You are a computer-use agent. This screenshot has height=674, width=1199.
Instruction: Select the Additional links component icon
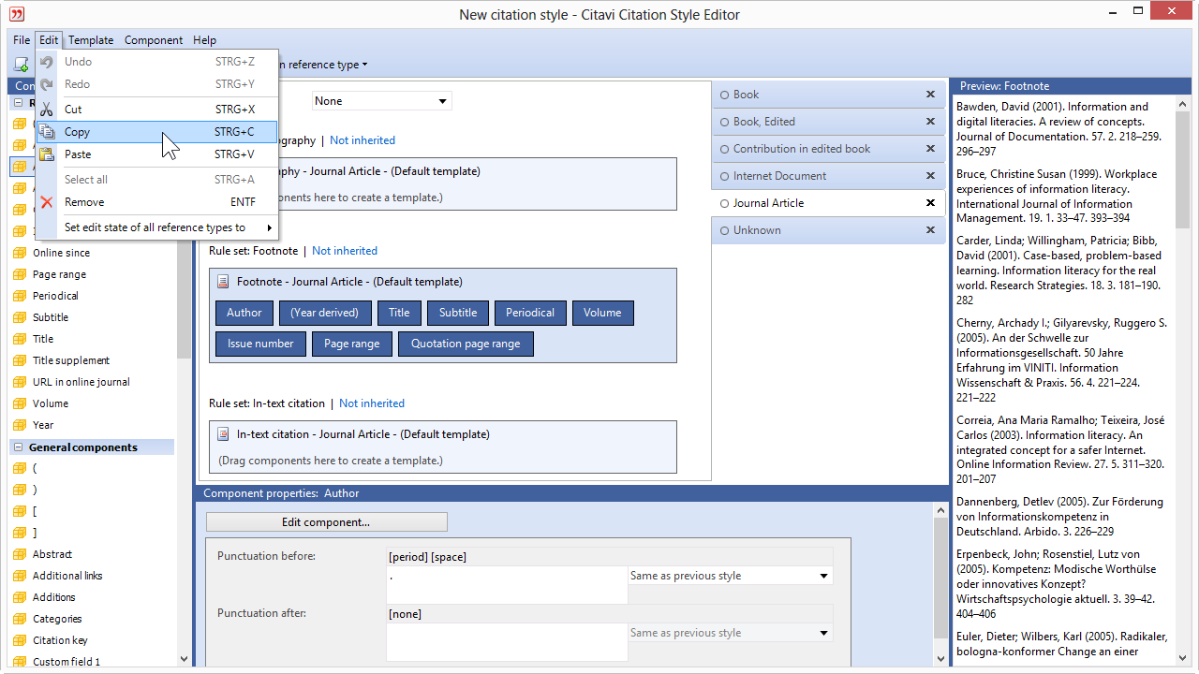pos(19,576)
